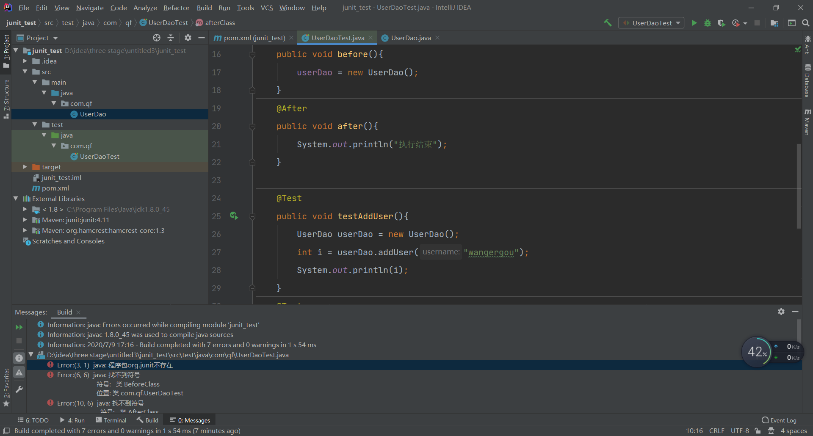Open the VCS menu

click(x=267, y=8)
